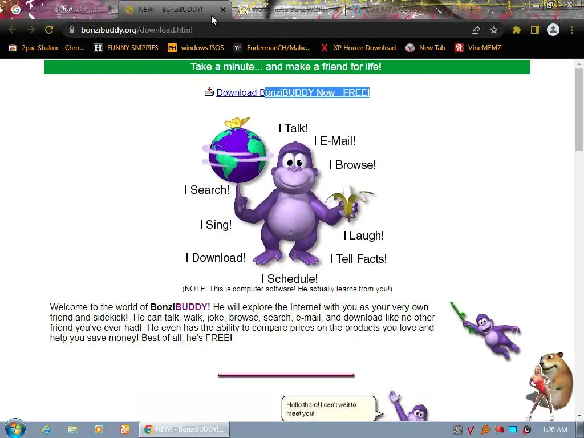Viewport: 584px width, 438px height.
Task: Click the 'I Tell Facts!' text
Action: [x=358, y=259]
